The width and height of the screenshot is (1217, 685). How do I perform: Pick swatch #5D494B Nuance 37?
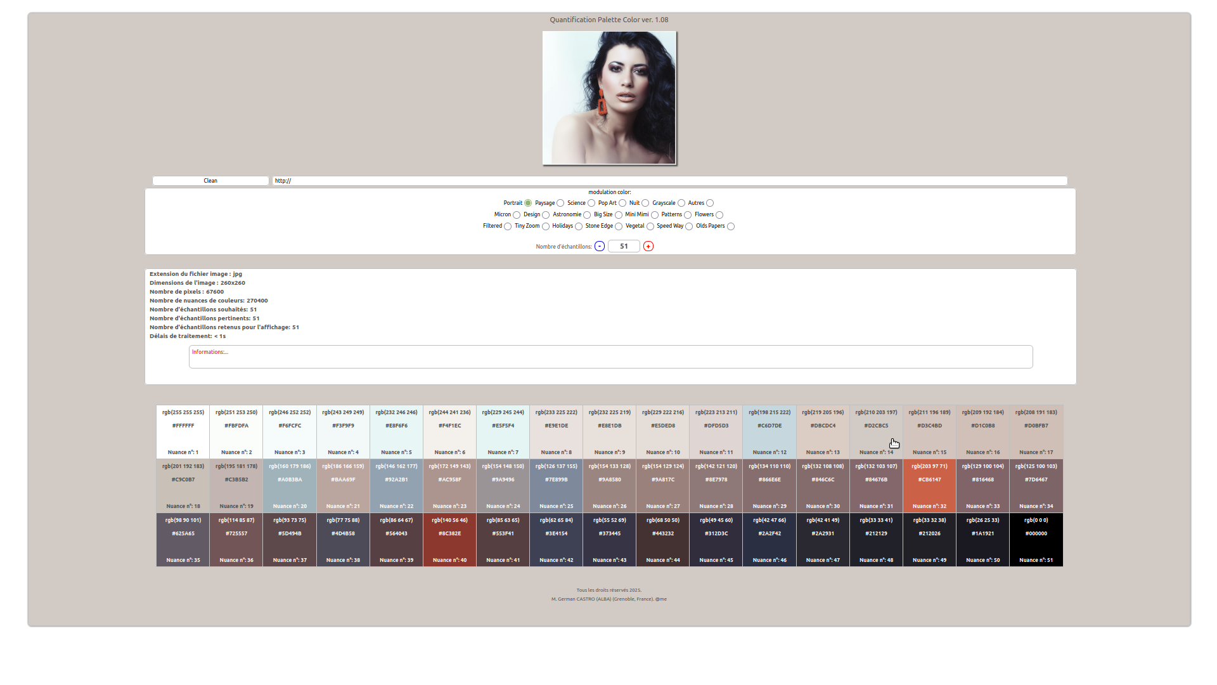click(290, 540)
